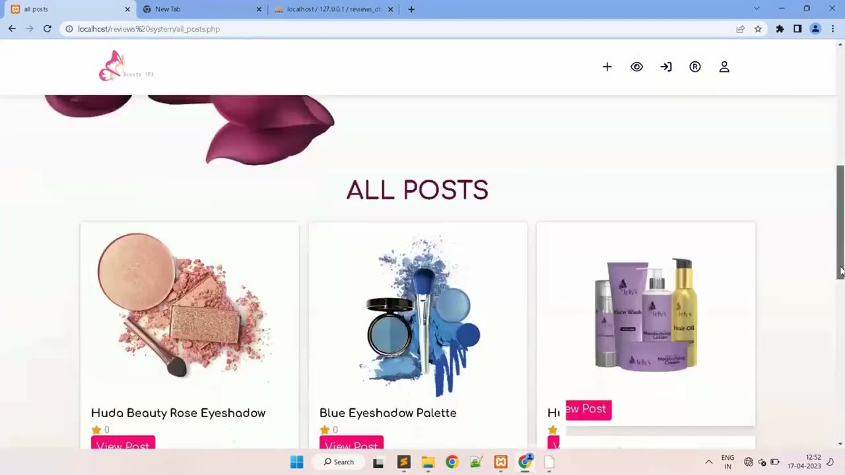Click the Chrome icon without profile badge in taskbar
Screen dimensions: 845x475
[452, 462]
